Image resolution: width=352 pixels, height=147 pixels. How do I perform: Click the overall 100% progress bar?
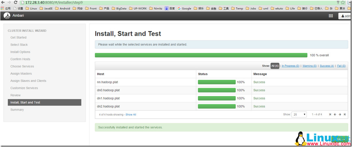201,55
